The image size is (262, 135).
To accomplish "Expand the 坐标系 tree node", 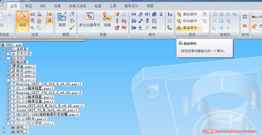I will pyautogui.click(x=4, y=49).
